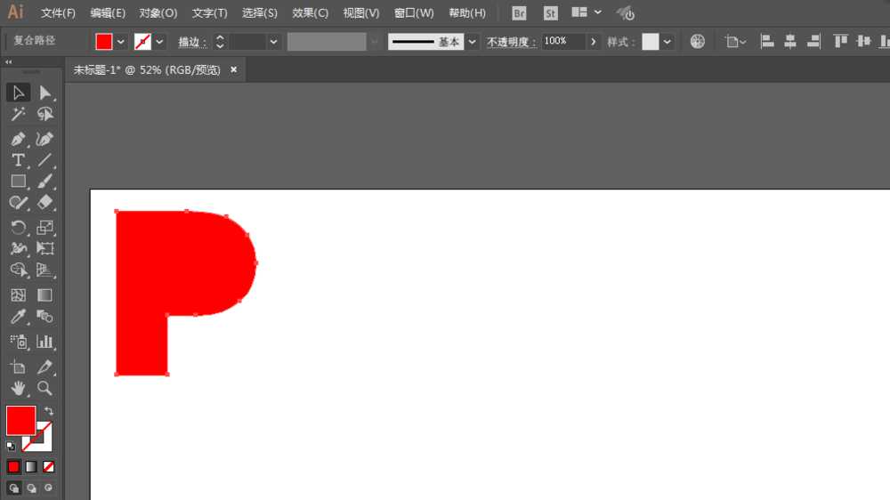890x500 pixels.
Task: Click the large red fill swatch in toolbox
Action: pos(20,421)
